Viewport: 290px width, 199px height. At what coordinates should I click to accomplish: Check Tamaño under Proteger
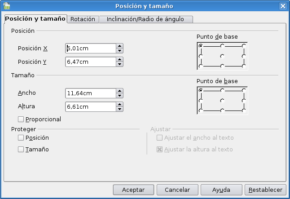click(x=21, y=150)
